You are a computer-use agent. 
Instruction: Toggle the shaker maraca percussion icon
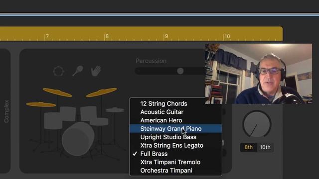[78, 71]
